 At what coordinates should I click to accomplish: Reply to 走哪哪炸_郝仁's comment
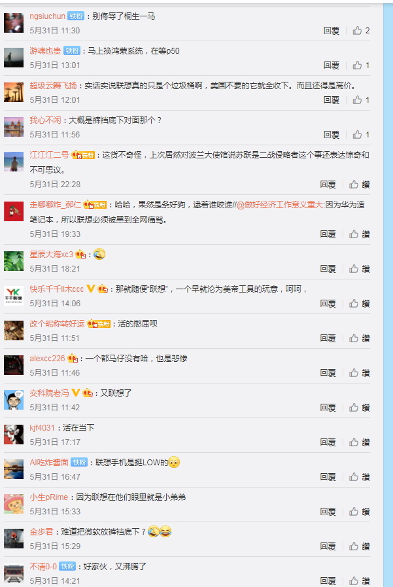pyautogui.click(x=328, y=234)
